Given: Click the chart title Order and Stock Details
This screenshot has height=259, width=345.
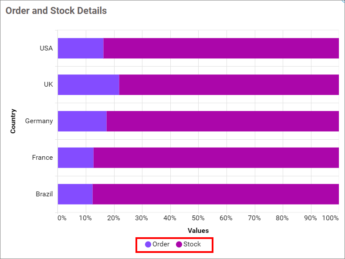Looking at the screenshot, I should tap(56, 11).
